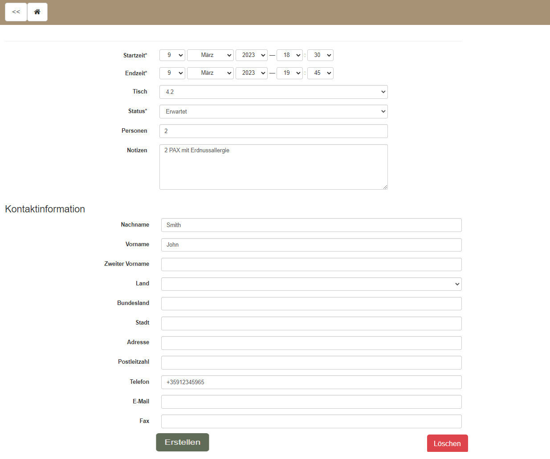Click the Personen label
This screenshot has height=459, width=550.
point(134,130)
